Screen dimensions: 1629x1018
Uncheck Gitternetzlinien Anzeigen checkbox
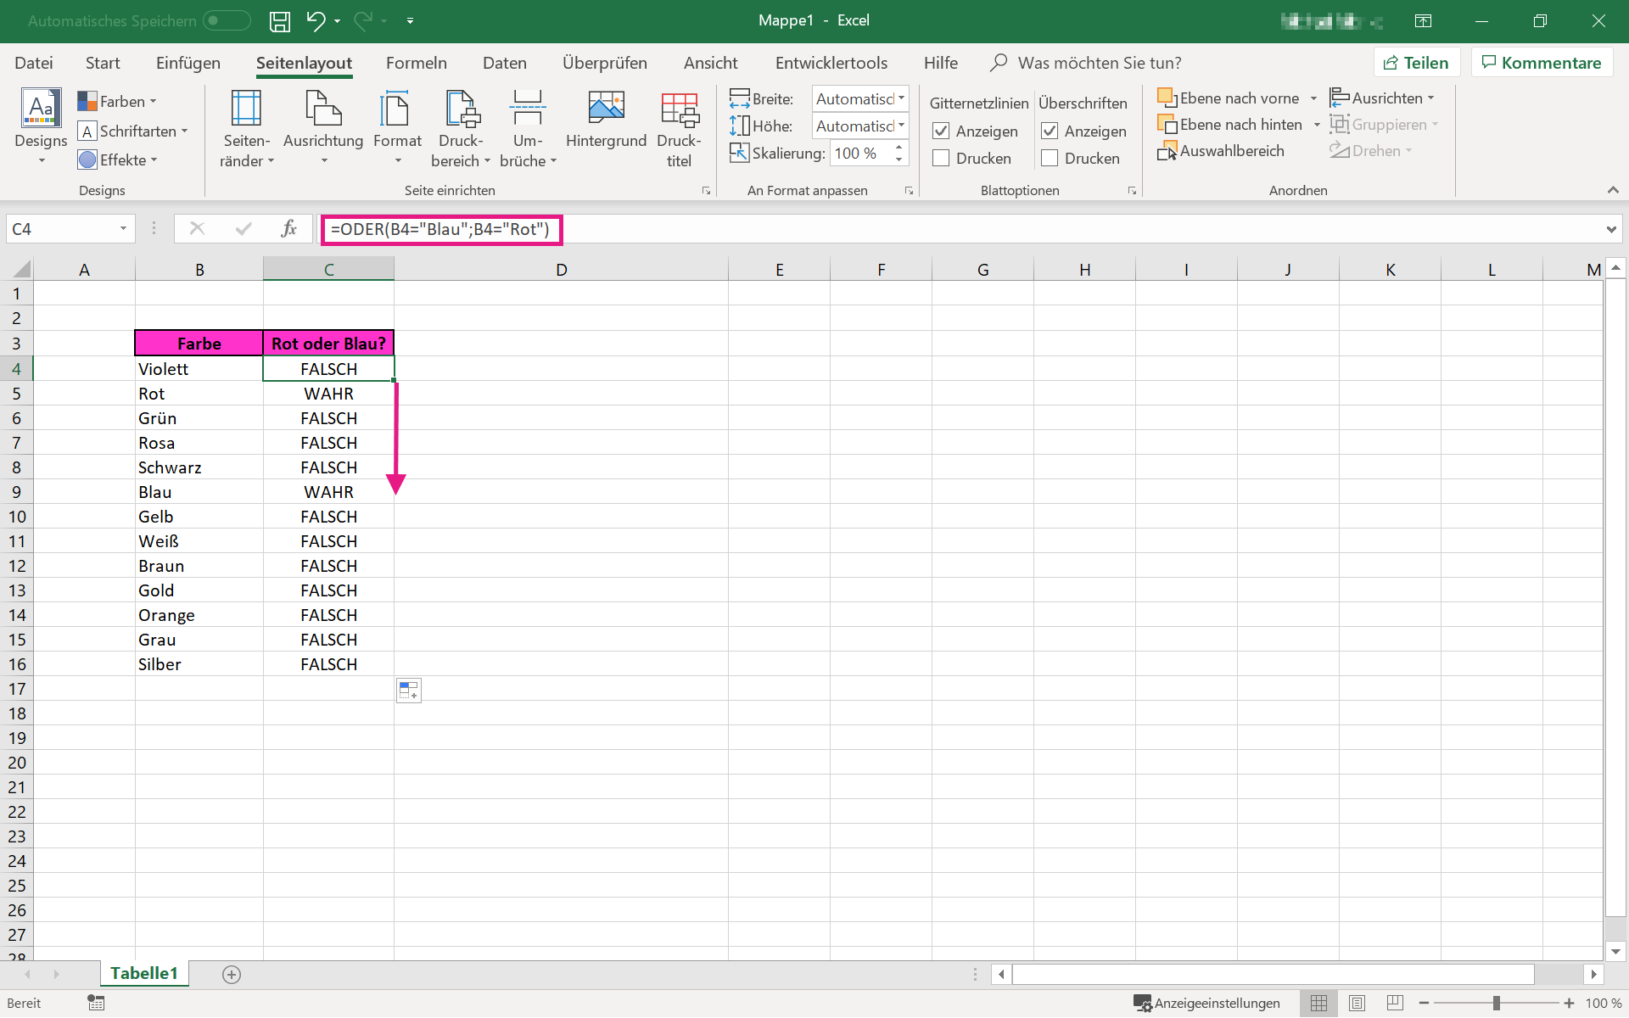[x=941, y=131]
